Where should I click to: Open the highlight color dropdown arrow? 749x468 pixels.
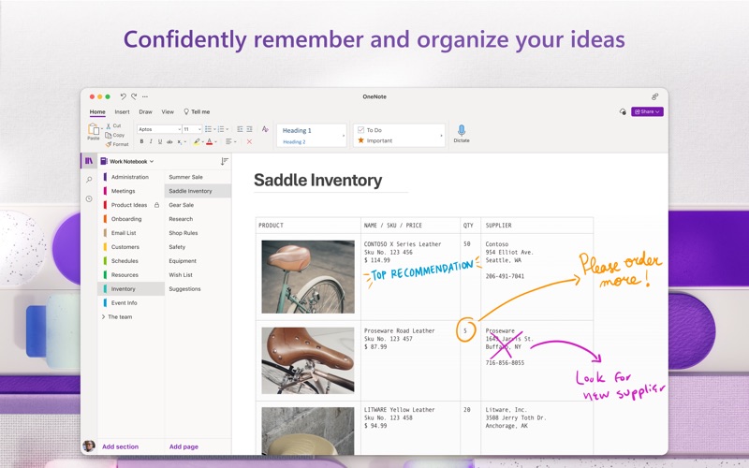tap(202, 142)
